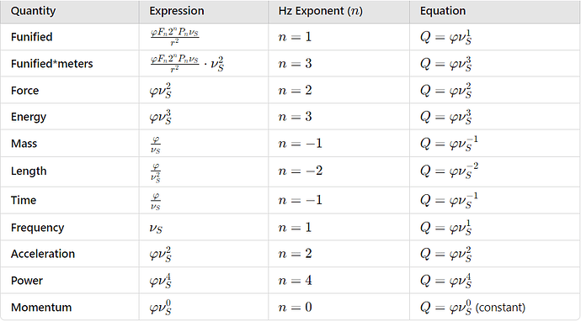Click the n = 4 exponent cell
The height and width of the screenshot is (321, 581).
(x=296, y=281)
